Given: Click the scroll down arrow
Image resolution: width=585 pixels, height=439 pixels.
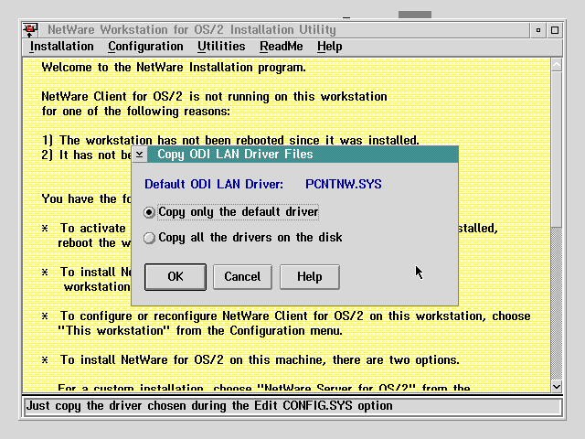Looking at the screenshot, I should coord(557,386).
